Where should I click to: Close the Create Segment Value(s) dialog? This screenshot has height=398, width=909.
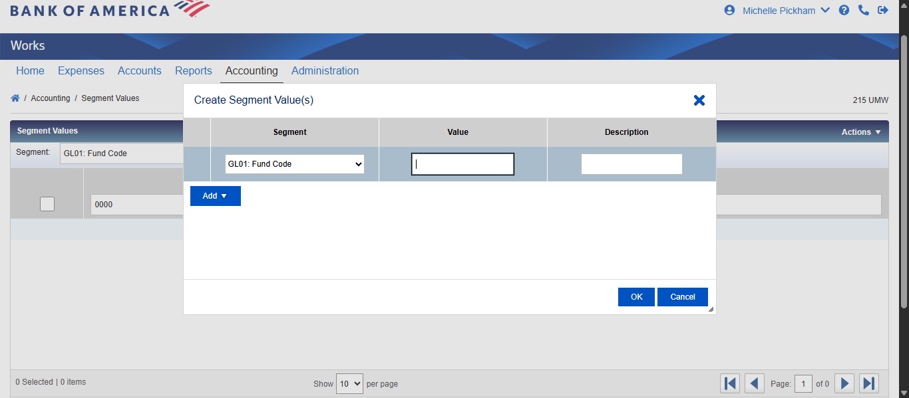point(699,100)
